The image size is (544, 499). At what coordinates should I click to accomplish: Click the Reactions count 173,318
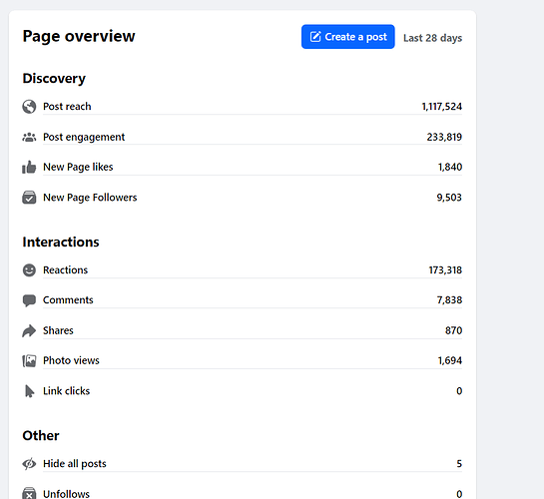coord(445,270)
